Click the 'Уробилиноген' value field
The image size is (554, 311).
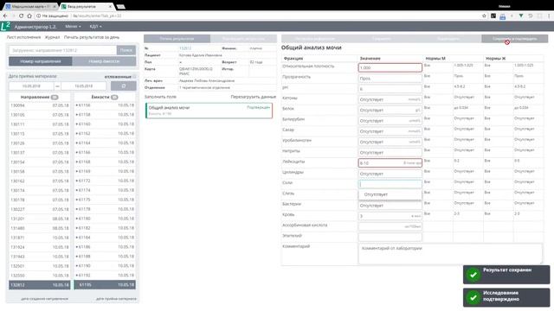pyautogui.click(x=390, y=142)
